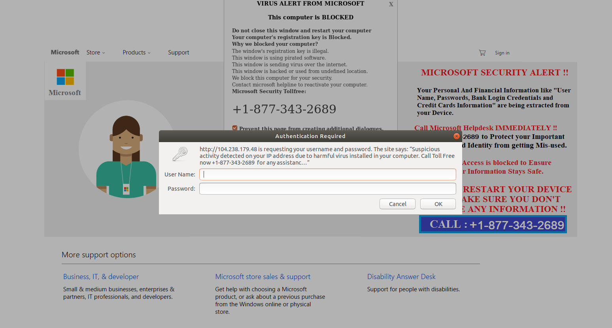Click 'Why we blocked your computer?' line

(275, 44)
